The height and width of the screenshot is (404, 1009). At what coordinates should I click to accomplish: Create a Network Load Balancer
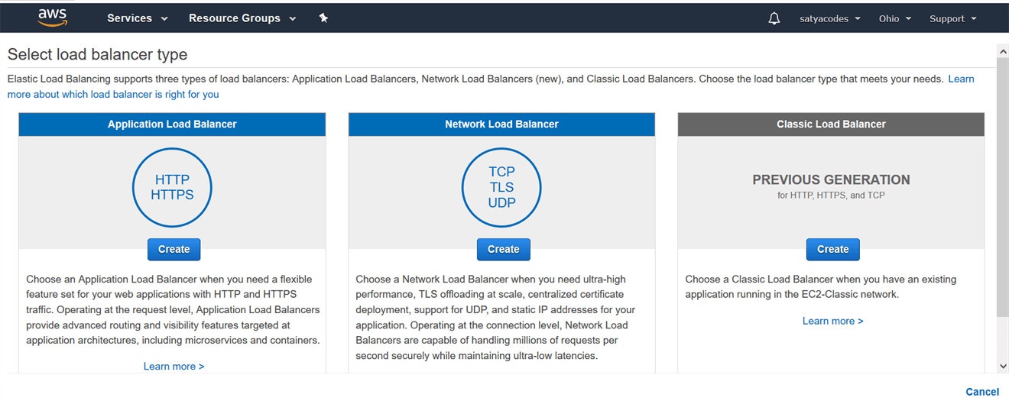coord(503,249)
